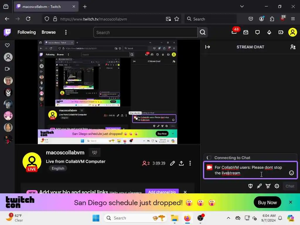Open the Browse page
This screenshot has height=225, width=300.
[49, 32]
